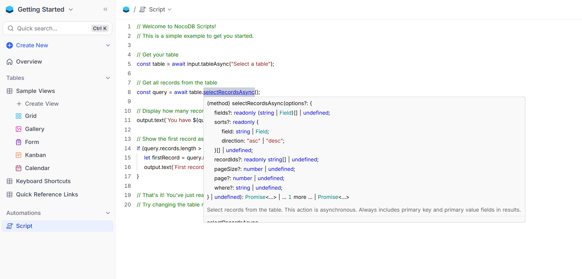Click the selectRecordsAsync method link

229,92
